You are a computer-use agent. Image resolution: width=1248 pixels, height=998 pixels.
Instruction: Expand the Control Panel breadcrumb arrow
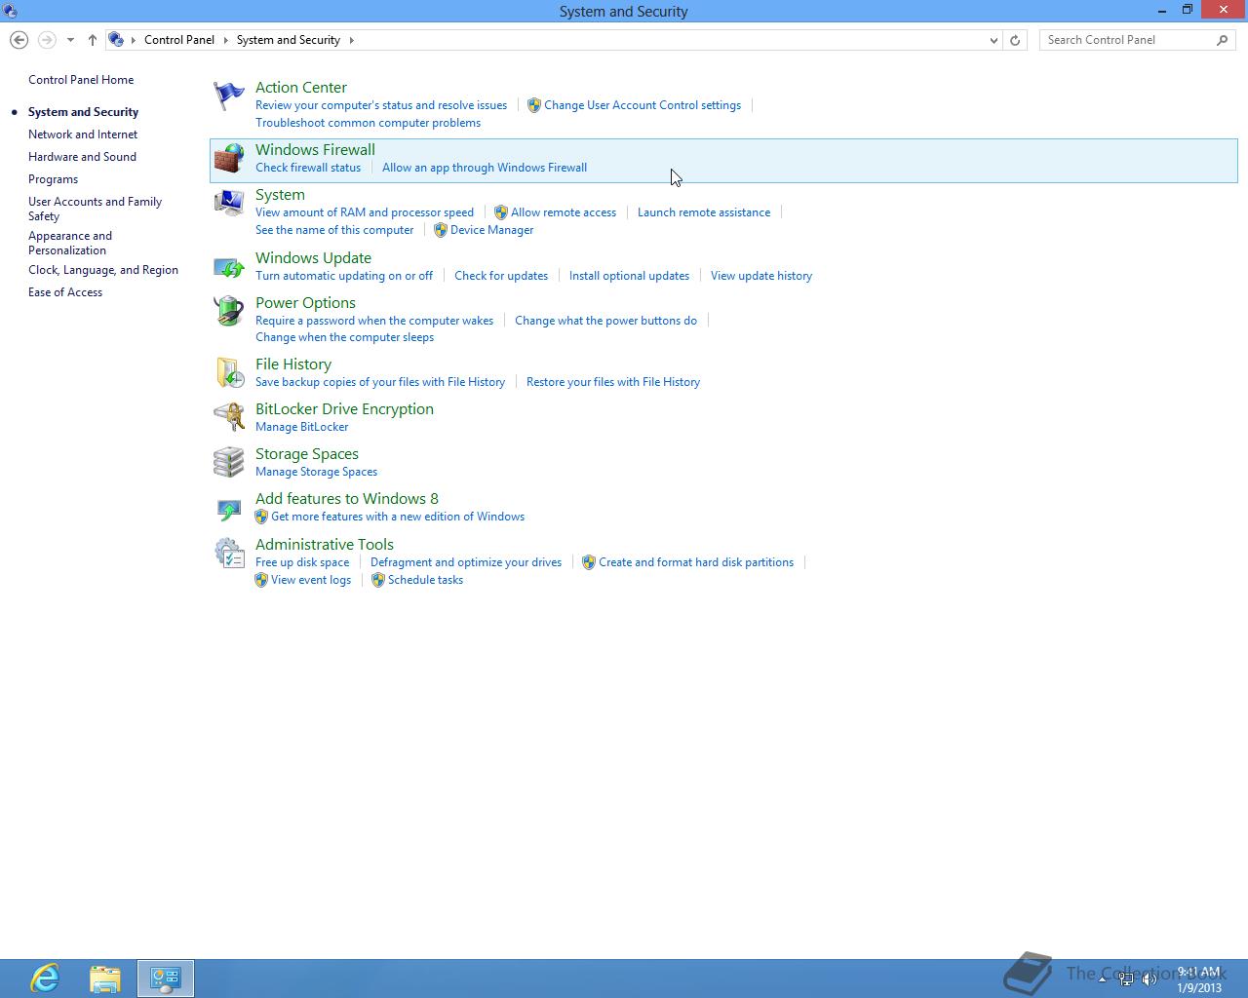225,40
